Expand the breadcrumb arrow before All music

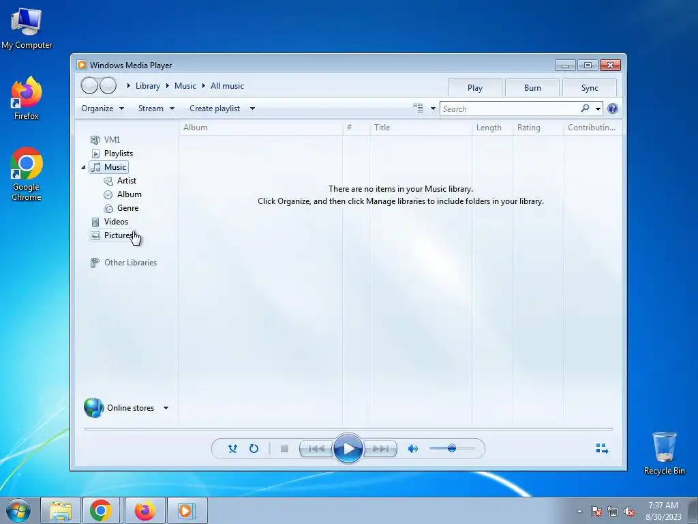tap(203, 85)
